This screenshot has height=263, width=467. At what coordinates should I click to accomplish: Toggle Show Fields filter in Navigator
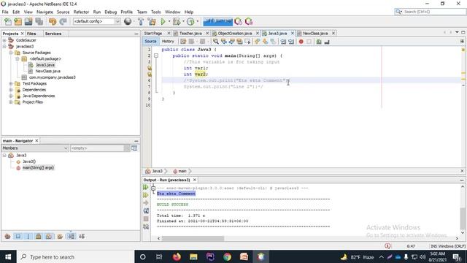(18, 236)
